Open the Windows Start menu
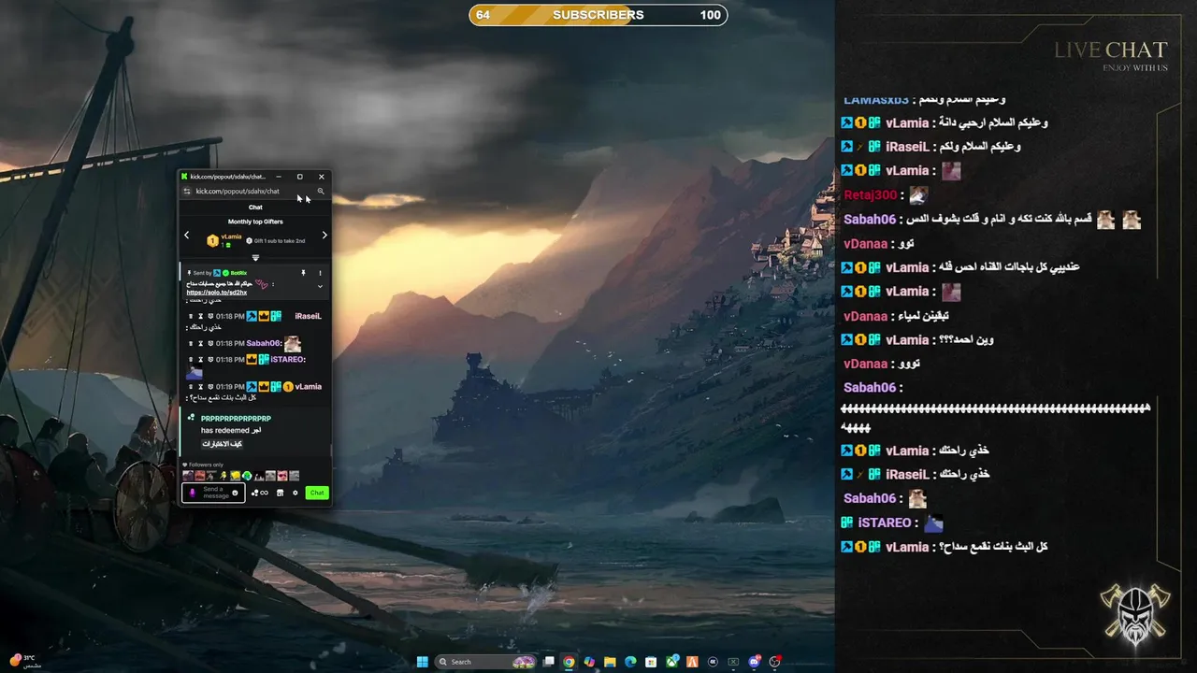This screenshot has height=673, width=1197. click(x=423, y=662)
